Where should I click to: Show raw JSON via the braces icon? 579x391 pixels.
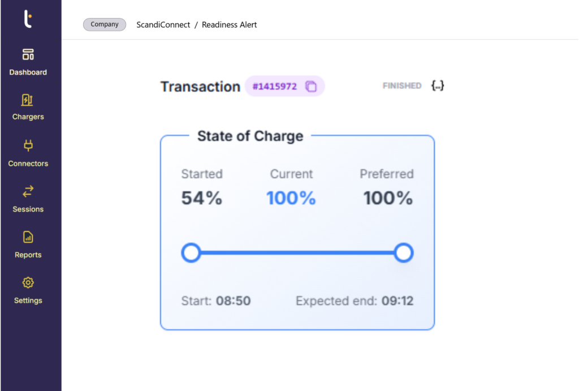(437, 86)
